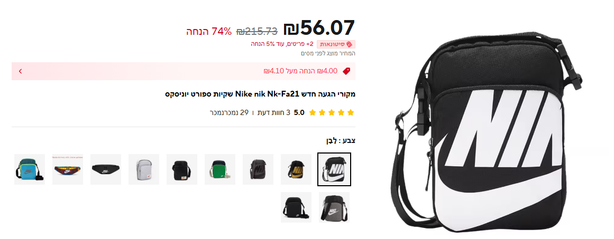The image size is (614, 239).
Task: Select the all-black bag in second row
Action: 296,207
